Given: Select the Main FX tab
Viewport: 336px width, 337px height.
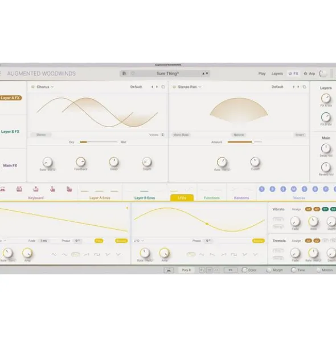Looking at the screenshot, I should (x=10, y=165).
